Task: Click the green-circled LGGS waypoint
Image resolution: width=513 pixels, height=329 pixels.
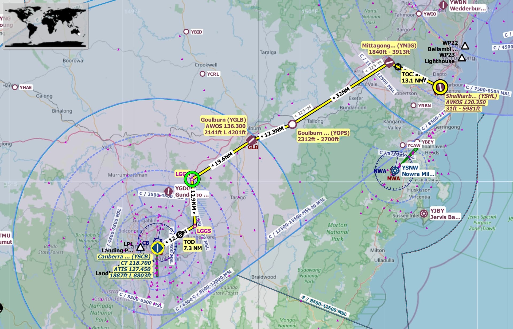Action: tap(192, 178)
